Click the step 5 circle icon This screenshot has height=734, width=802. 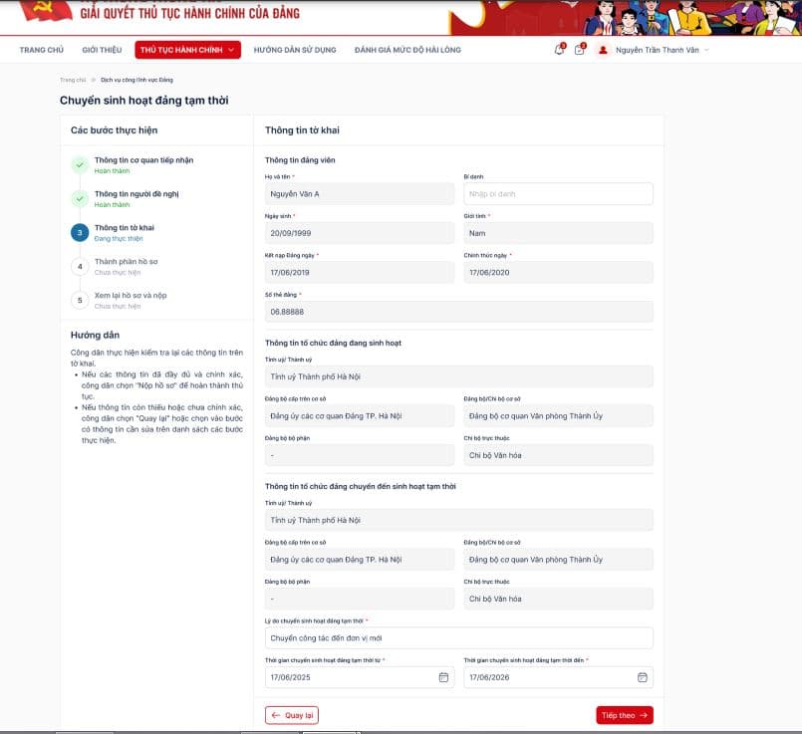(x=80, y=300)
